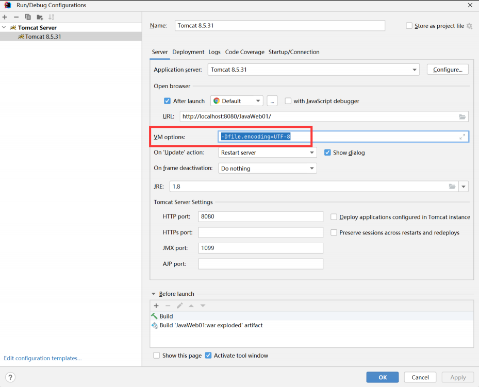Remove selected configuration with minus icon
This screenshot has height=387, width=479.
pos(16,17)
